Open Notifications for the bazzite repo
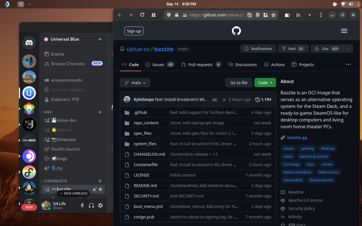Viewport: 362px width, 226px height. (258, 49)
